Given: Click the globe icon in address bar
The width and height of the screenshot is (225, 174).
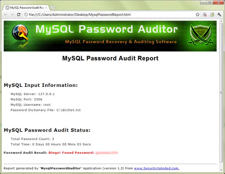Looking at the screenshot, I should pyautogui.click(x=26, y=14).
